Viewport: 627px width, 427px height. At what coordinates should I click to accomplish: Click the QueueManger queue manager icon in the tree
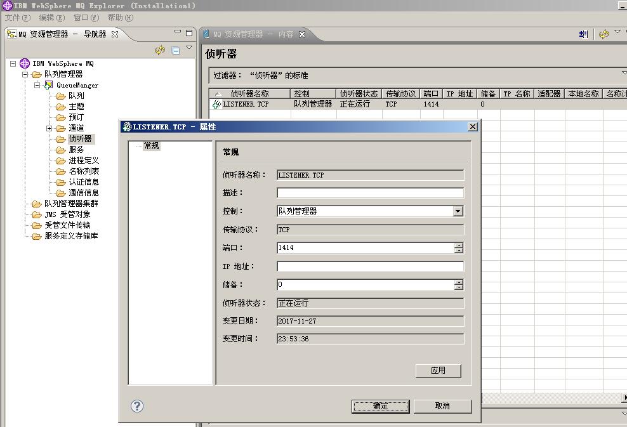pyautogui.click(x=48, y=85)
